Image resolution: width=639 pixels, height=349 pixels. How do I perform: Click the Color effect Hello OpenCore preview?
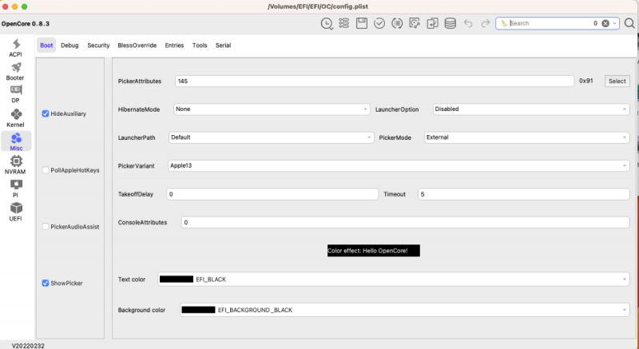[374, 251]
